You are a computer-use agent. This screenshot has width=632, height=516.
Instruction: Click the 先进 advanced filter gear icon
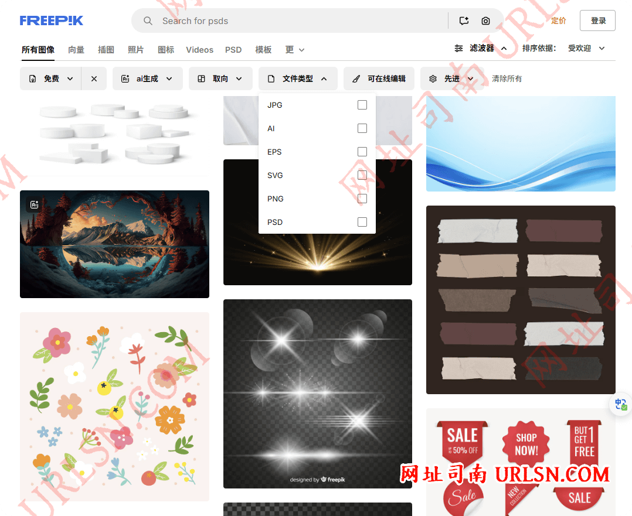point(433,78)
